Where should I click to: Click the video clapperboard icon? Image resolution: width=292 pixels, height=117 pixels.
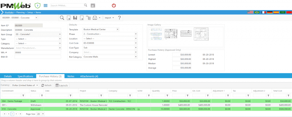[93, 5]
